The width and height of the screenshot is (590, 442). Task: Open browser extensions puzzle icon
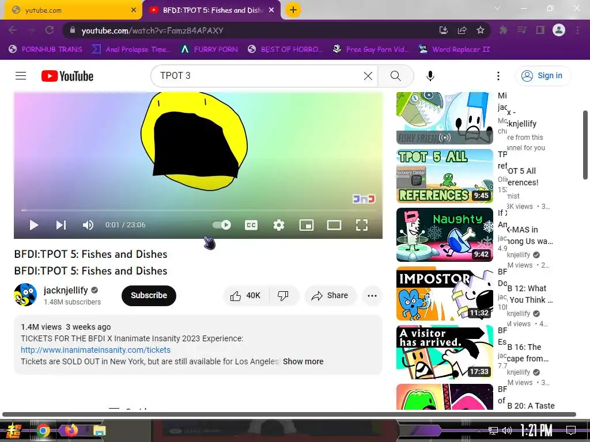coord(503,31)
